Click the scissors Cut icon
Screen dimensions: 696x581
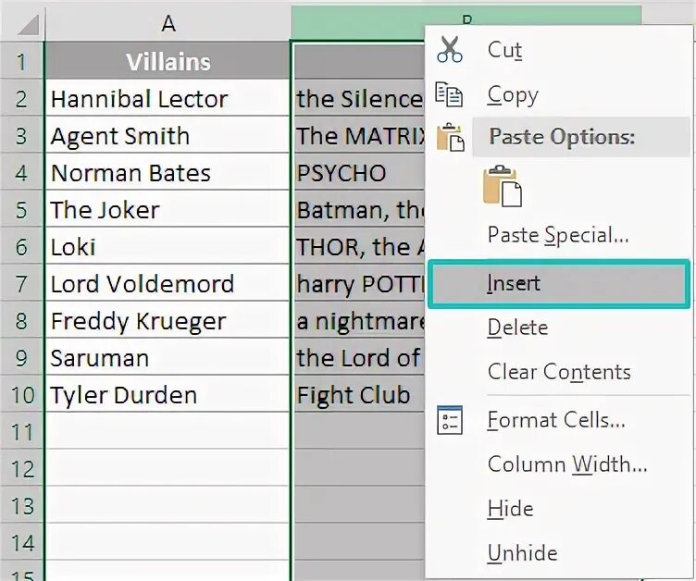(x=450, y=50)
